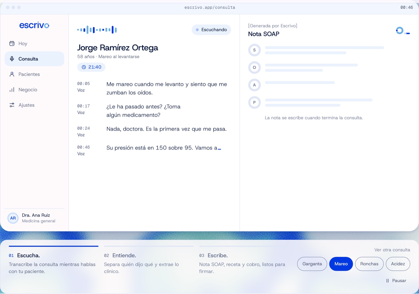Click the Nota SOAP heading

pos(264,34)
